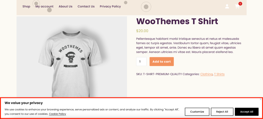Customize cookie preferences
Viewport: 263px width, 119px height.
[197, 112]
